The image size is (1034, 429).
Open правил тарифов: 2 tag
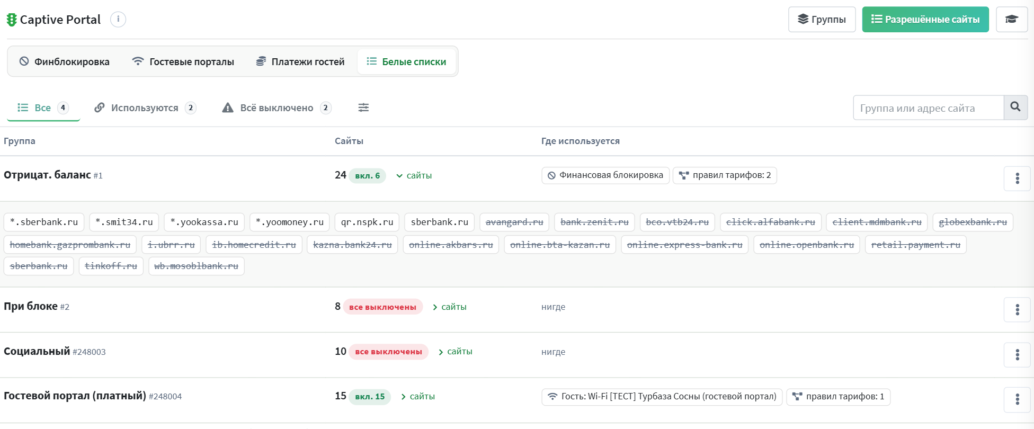(x=725, y=175)
